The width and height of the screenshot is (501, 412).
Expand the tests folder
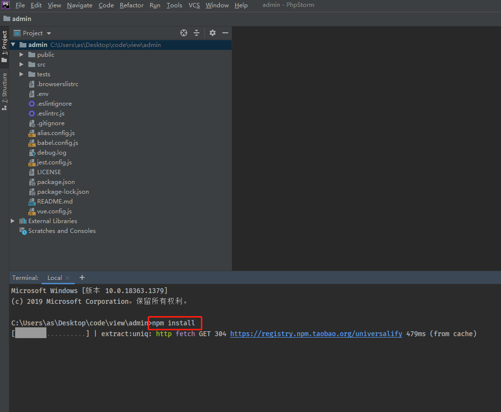tap(22, 74)
